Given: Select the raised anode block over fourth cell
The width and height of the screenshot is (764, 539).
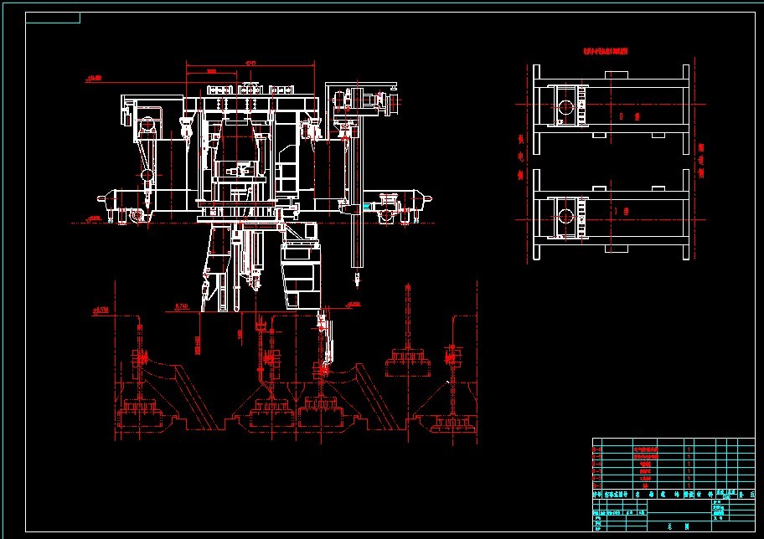Looking at the screenshot, I should 408,361.
